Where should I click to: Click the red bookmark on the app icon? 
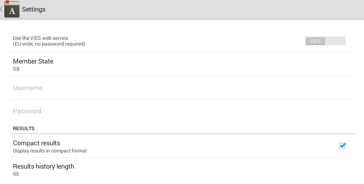pyautogui.click(x=8, y=2)
